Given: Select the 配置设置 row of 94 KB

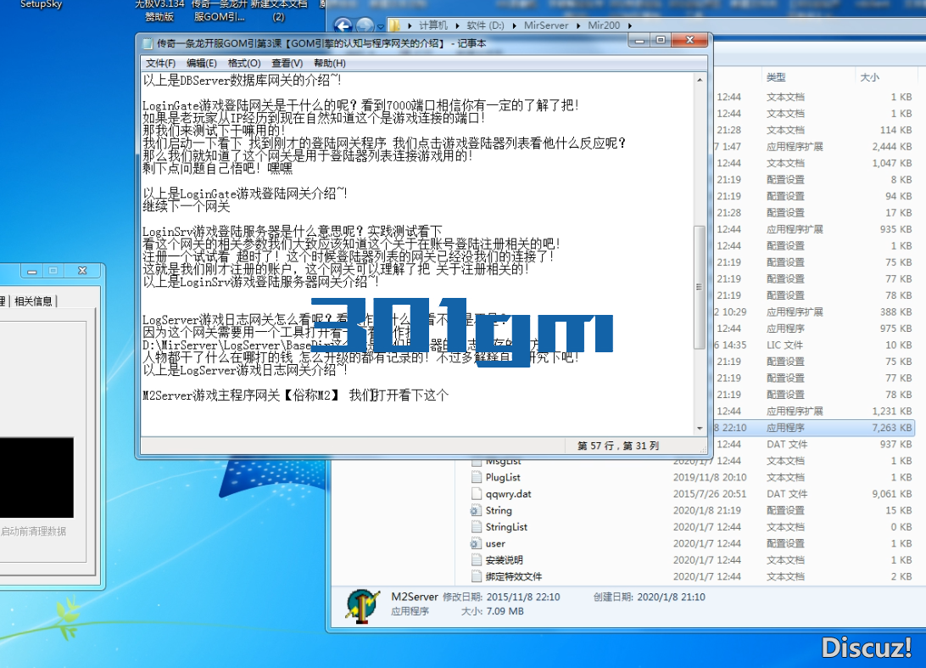Looking at the screenshot, I should tap(816, 196).
